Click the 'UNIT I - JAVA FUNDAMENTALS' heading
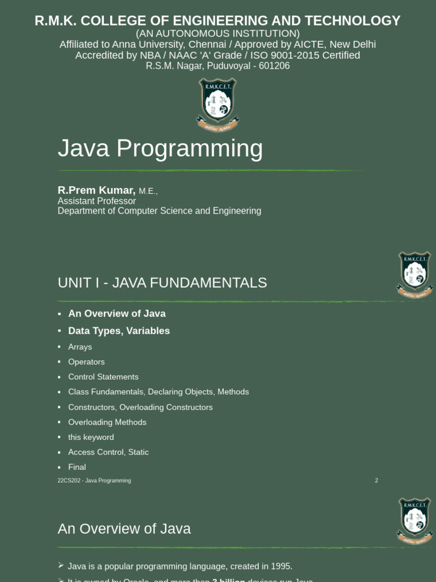This screenshot has width=436, height=582. (x=162, y=283)
